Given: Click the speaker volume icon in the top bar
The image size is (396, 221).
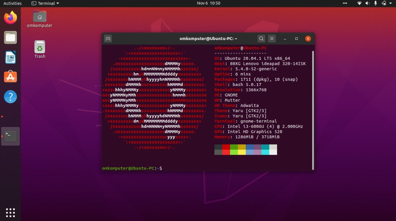Looking at the screenshot, I should 367,4.
